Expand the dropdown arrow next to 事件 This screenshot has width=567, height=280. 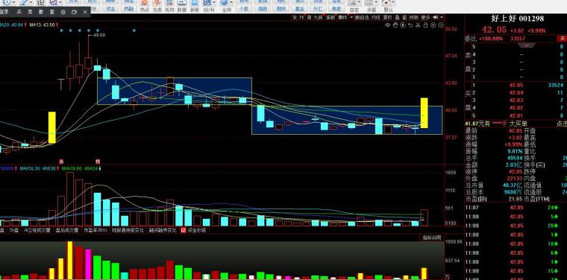351,17
